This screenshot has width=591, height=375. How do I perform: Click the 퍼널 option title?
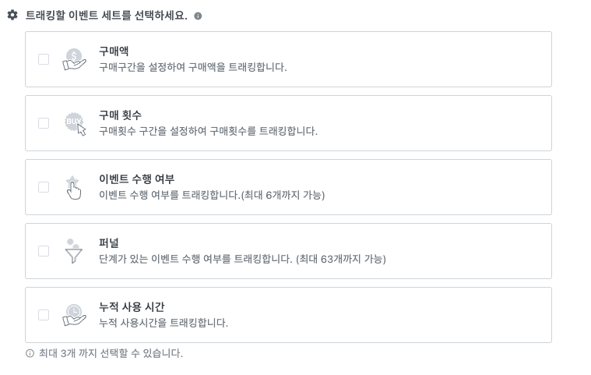pos(109,243)
